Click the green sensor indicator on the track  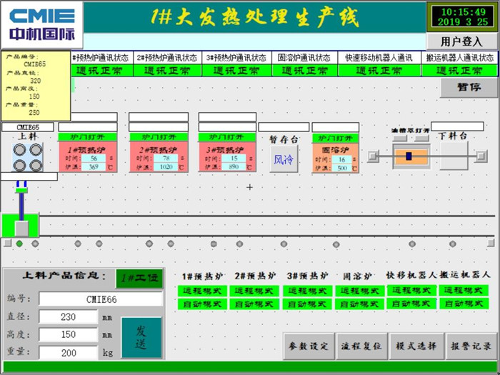coord(19,244)
